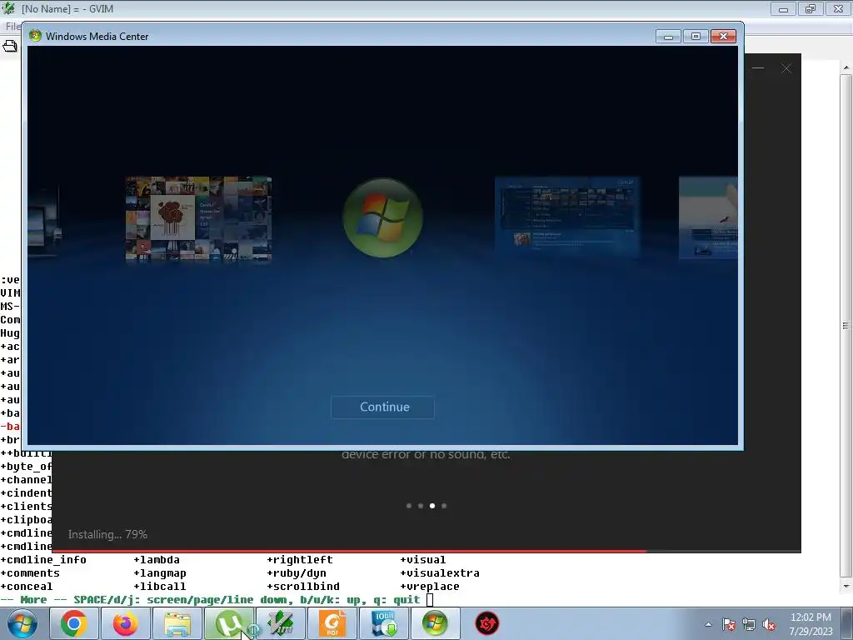Click the GVIM vertical scrollbar thumb
Viewport: 853px width, 640px height.
pos(846,326)
